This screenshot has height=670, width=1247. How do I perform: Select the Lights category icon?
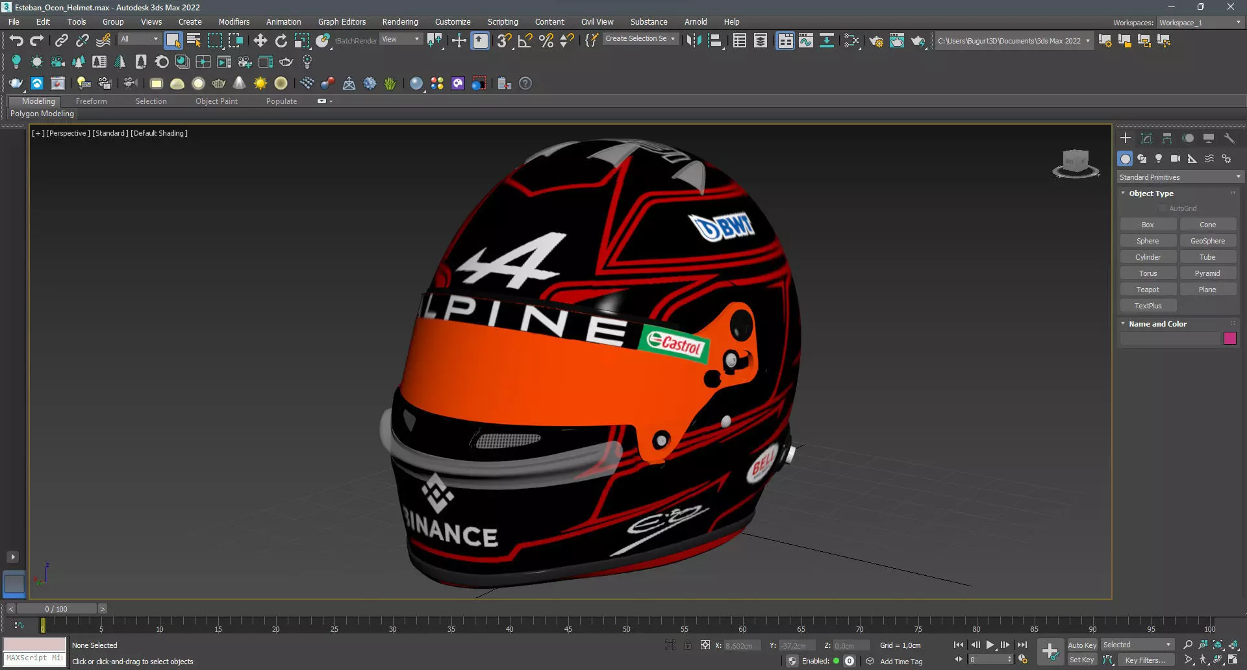(1159, 158)
